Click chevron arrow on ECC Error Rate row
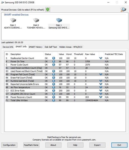The width and height of the screenshot is (129, 150). click(101, 91)
